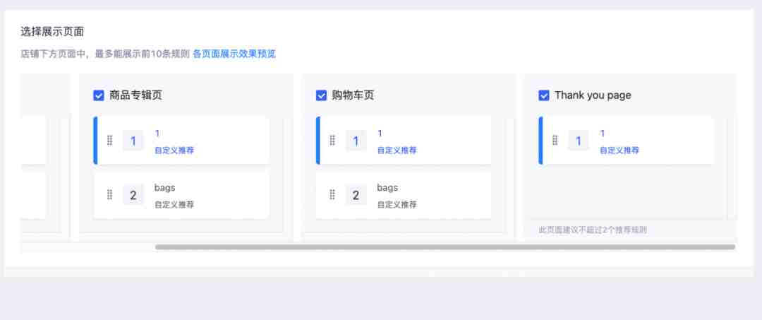Uncheck the Thank you page checkbox
The width and height of the screenshot is (762, 320).
point(544,95)
